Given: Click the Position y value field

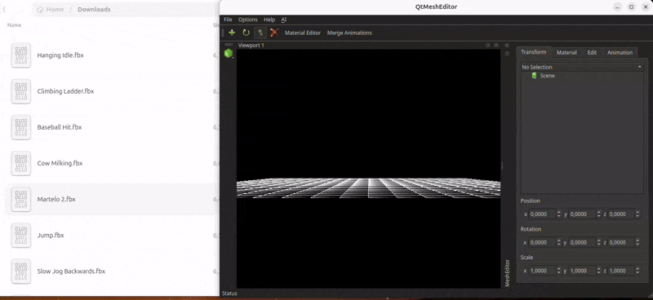Looking at the screenshot, I should click(582, 214).
